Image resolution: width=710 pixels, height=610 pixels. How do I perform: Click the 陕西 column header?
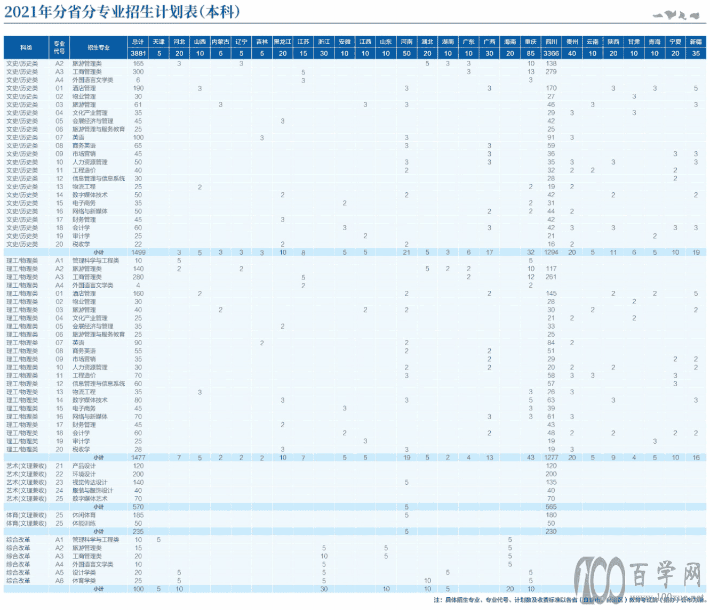pyautogui.click(x=613, y=42)
